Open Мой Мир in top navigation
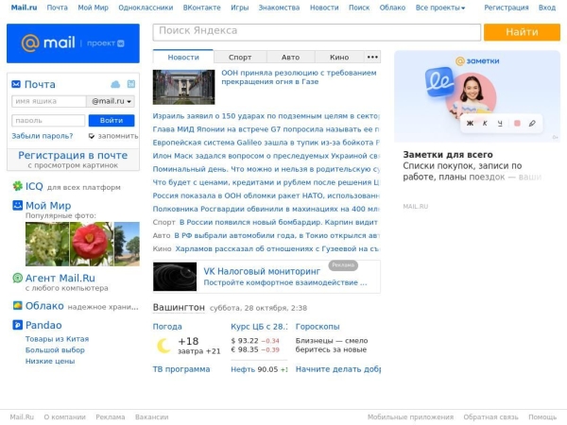This screenshot has width=567, height=425. pos(93,8)
